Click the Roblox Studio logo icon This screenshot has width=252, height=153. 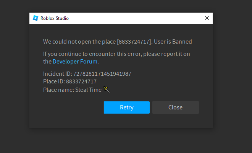click(36, 18)
